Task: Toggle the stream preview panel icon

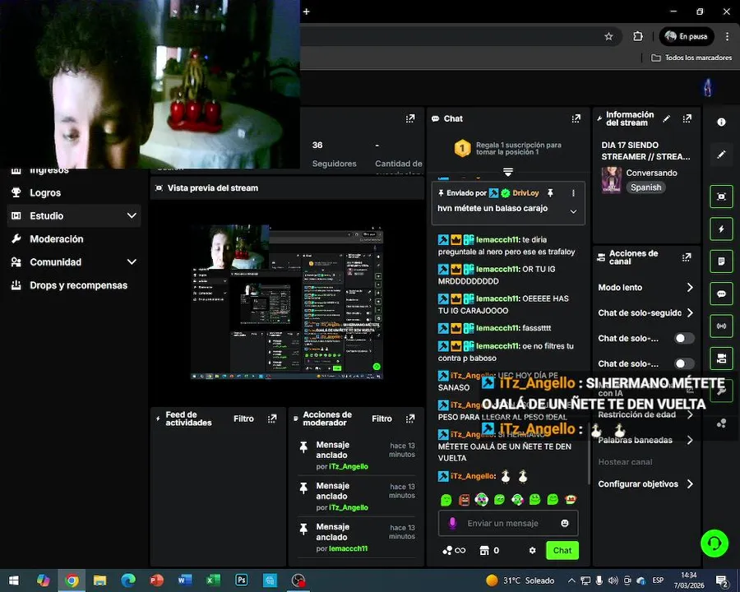Action: pyautogui.click(x=721, y=197)
